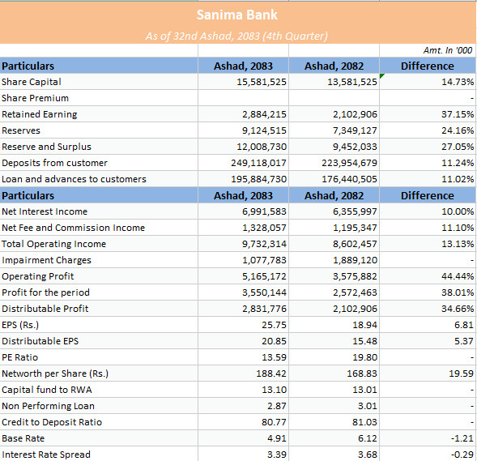This screenshot has height=461, width=477.
Task: Select impairment value 1,077,783
Action: pos(264,260)
